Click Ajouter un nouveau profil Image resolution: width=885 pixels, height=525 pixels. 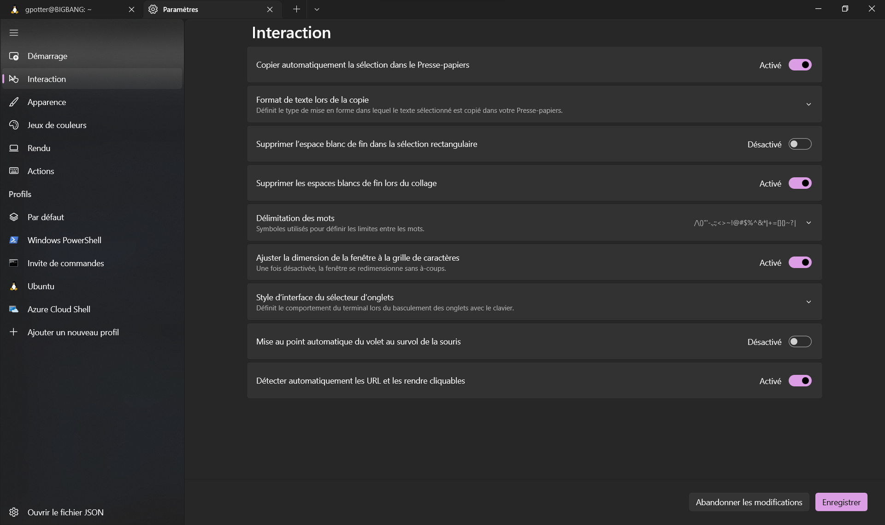click(92, 332)
